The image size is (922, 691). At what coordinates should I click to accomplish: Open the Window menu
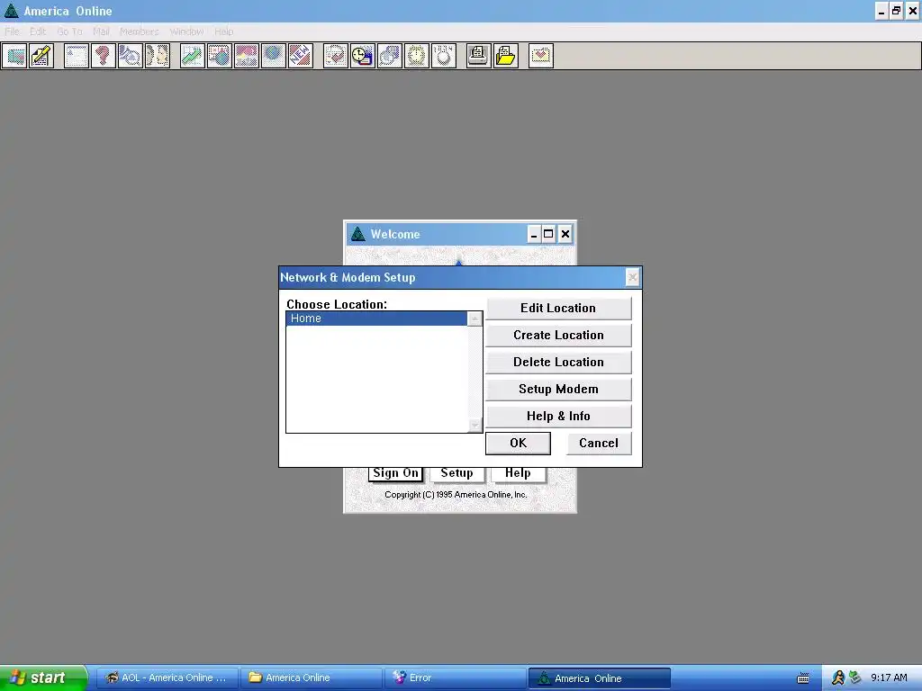186,31
